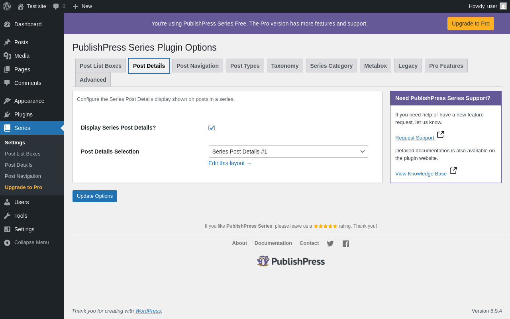Click the Plugins plug icon in sidebar
Image resolution: width=510 pixels, height=319 pixels.
(7, 114)
